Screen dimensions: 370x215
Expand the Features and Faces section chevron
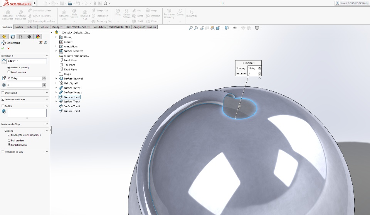(47, 99)
